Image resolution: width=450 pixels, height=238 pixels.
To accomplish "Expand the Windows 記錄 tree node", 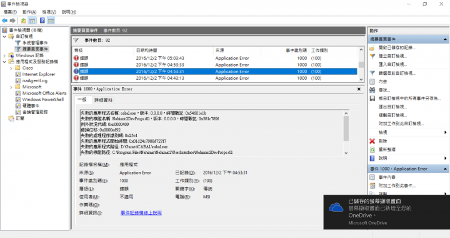I will [x=4, y=55].
